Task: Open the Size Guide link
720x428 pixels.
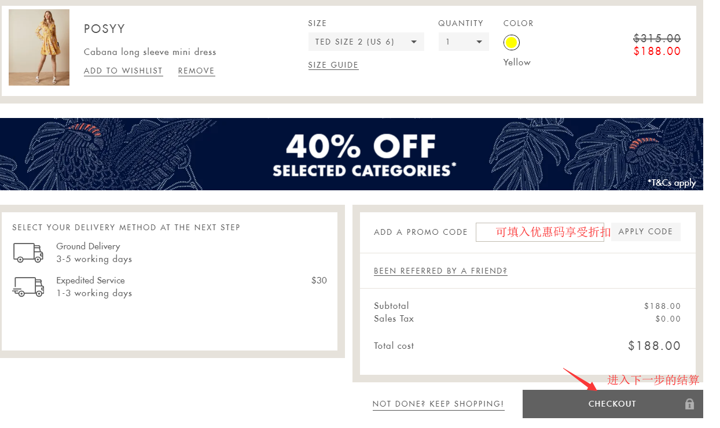Action: click(333, 65)
